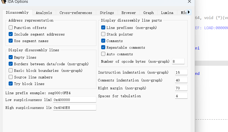Toggle Repeatable comments checkbox
The height and width of the screenshot is (132, 228).
click(x=103, y=47)
